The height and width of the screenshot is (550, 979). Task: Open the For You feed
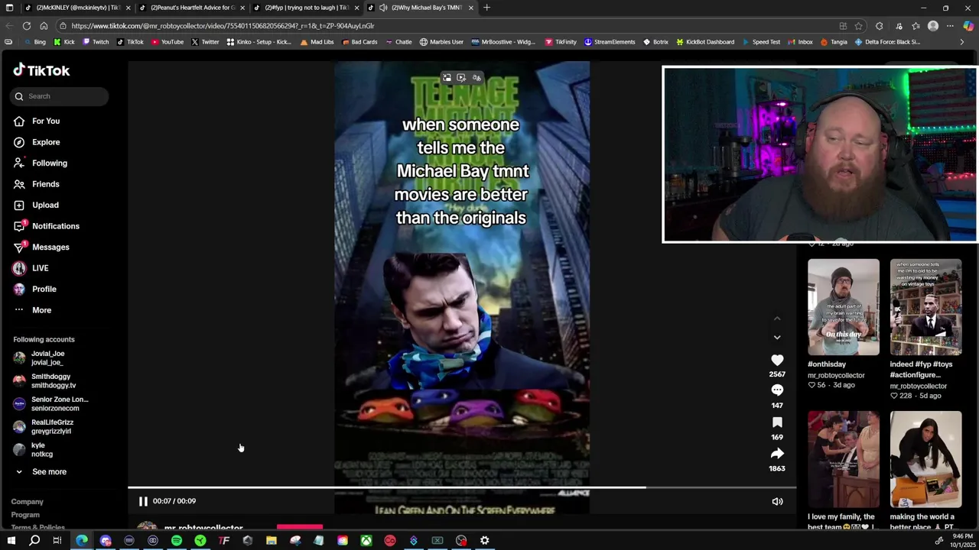tap(46, 121)
